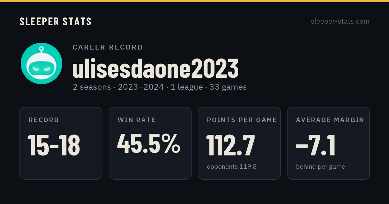
Task: Click the −7.1 margin value
Action: coord(316,145)
